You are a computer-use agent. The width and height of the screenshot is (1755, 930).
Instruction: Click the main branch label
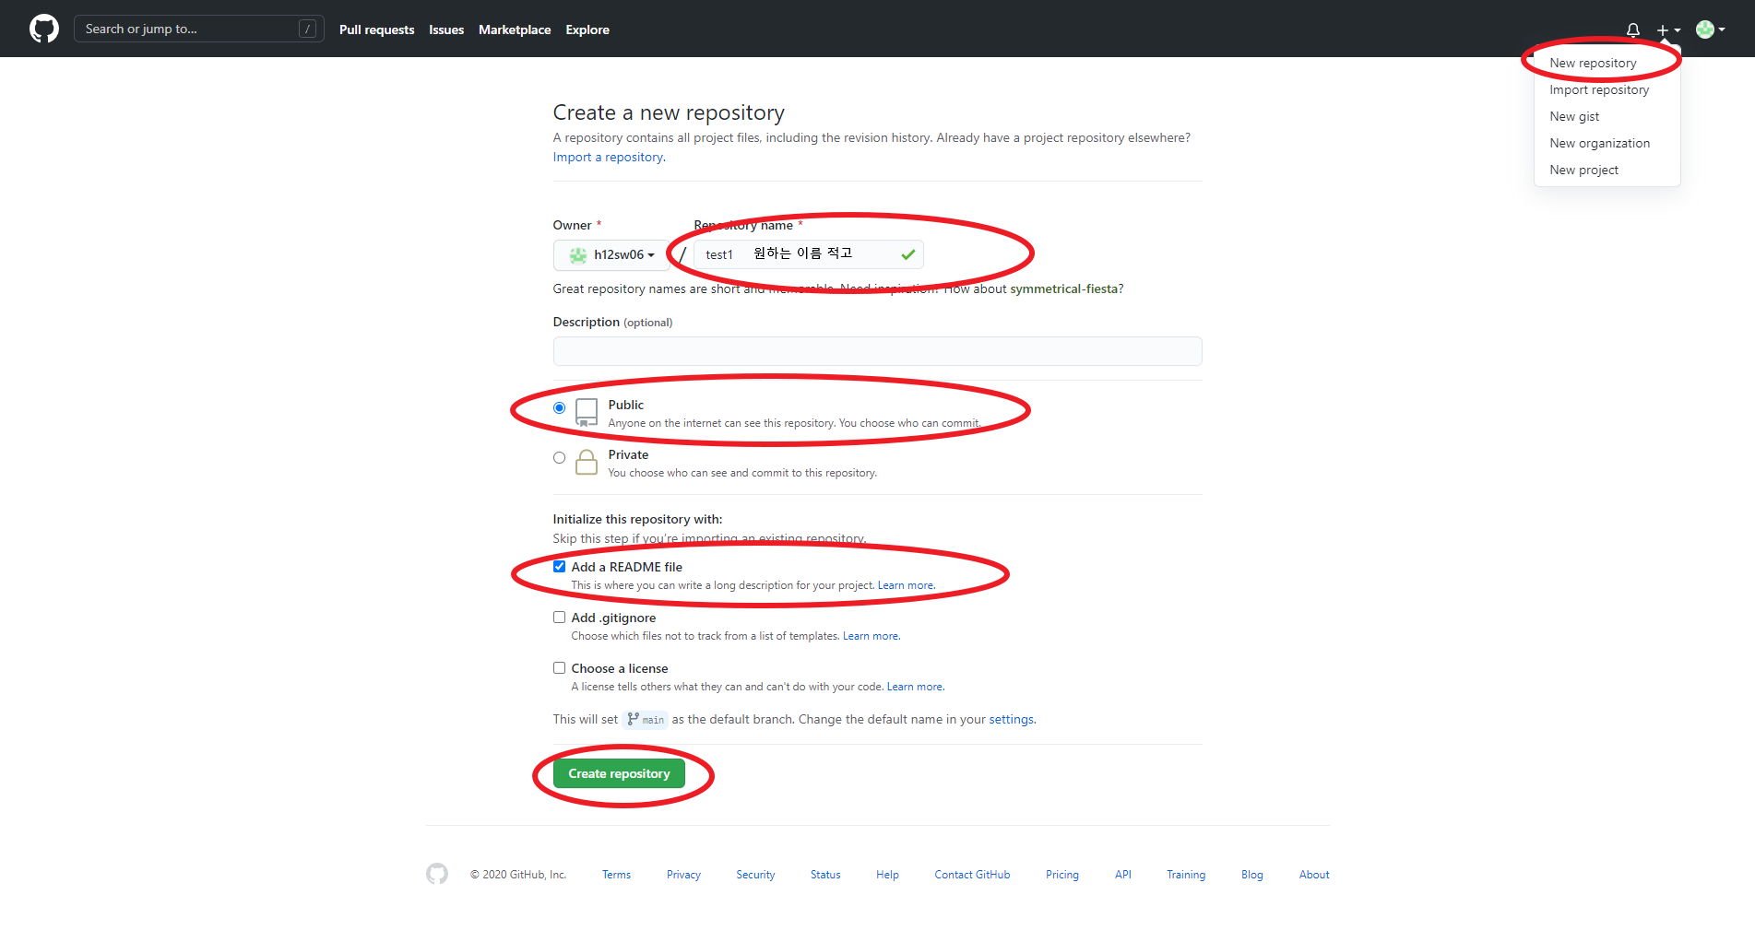pyautogui.click(x=646, y=720)
